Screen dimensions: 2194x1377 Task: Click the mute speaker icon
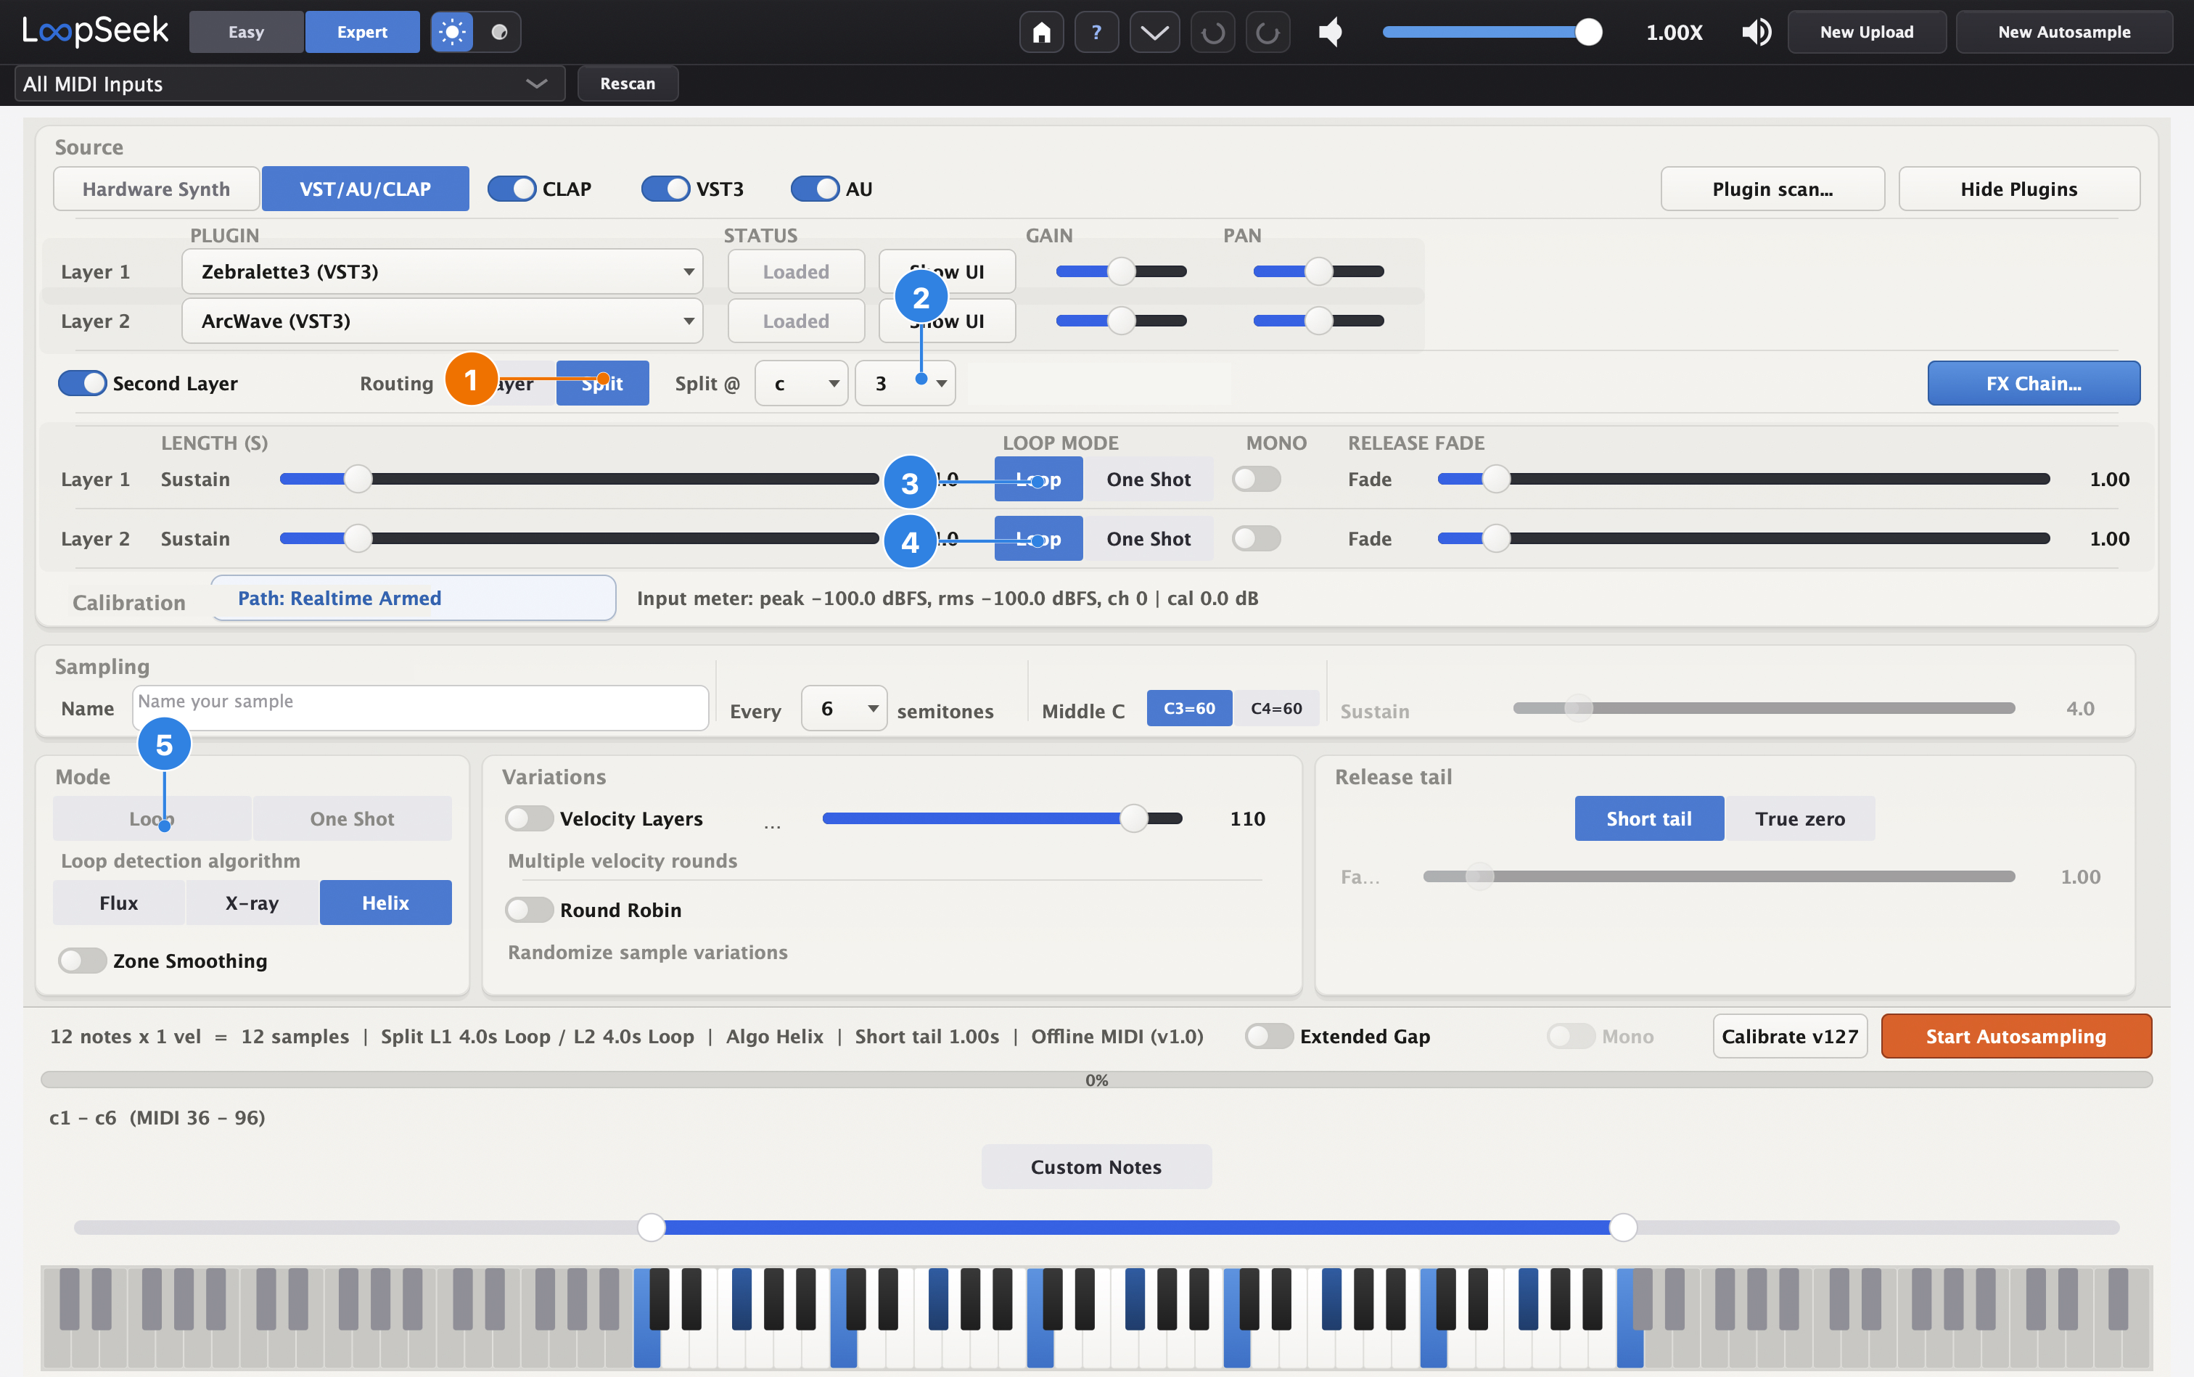click(1331, 33)
